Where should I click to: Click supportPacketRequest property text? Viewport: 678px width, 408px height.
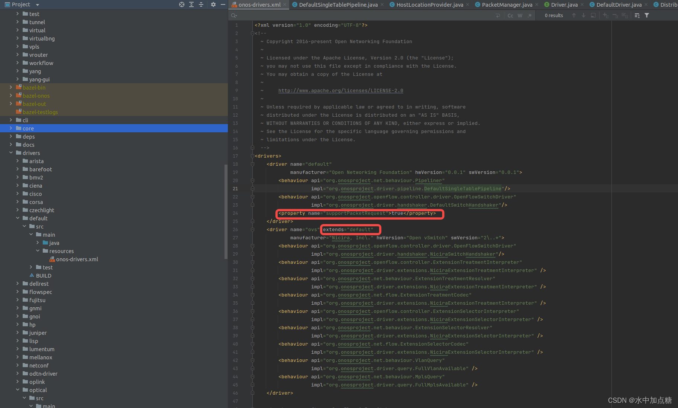pos(356,213)
